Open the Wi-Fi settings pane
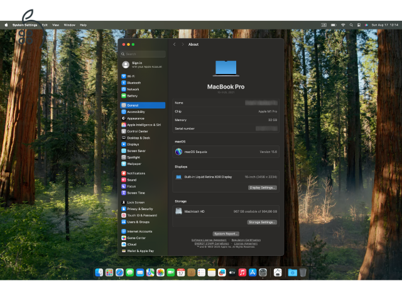Screen dimensions: 402x301 [x=143, y=77]
